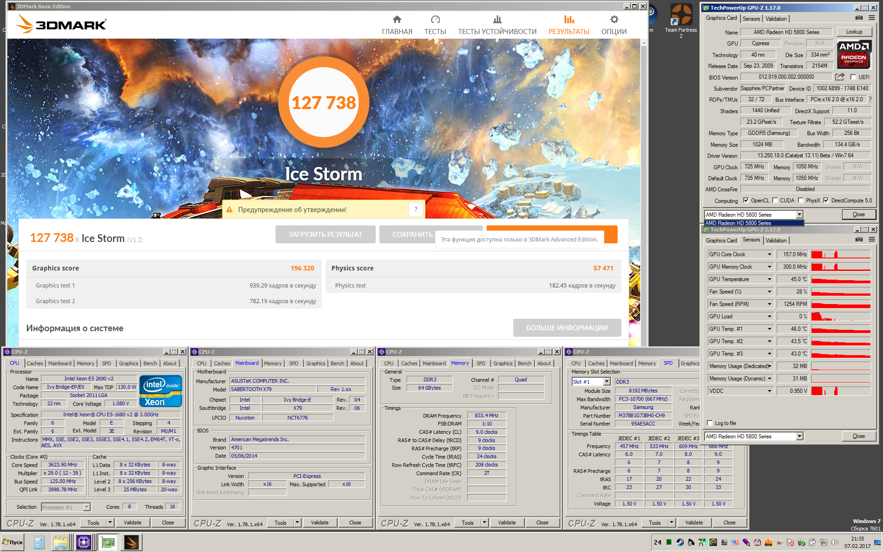Viewport: 883px width, 552px height.
Task: Enable Log to file in GPU-Z Sensors
Action: (710, 423)
